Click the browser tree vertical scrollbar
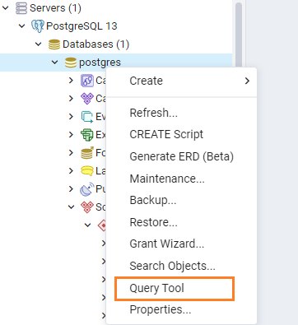Screen dimensions: 298x325 (x=239, y=35)
